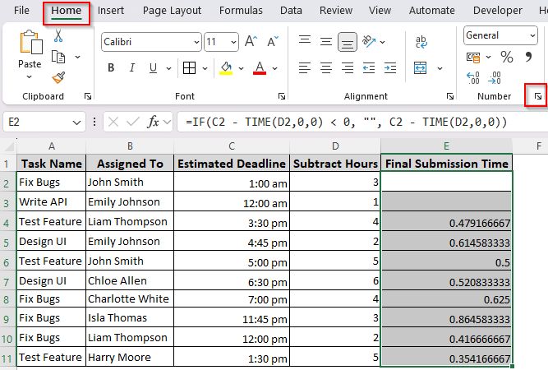The height and width of the screenshot is (370, 548).
Task: Click inside the formula bar text
Action: [346, 122]
